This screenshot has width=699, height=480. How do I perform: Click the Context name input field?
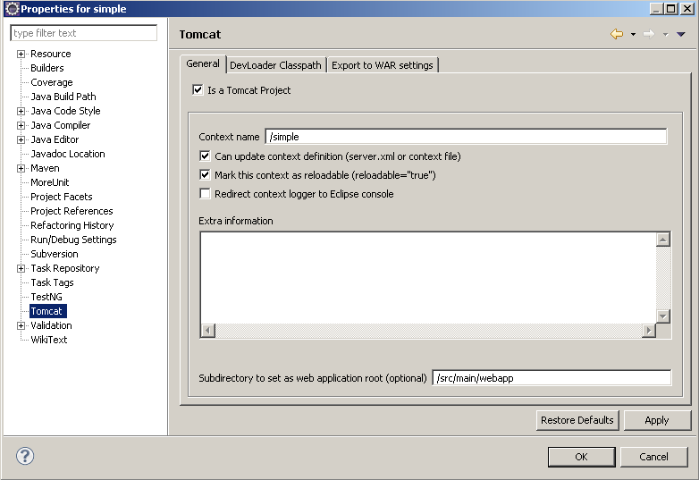466,137
